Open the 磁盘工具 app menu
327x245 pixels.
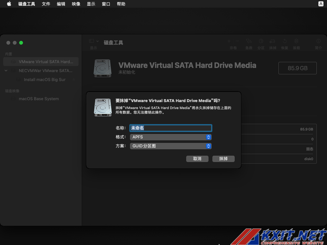tap(27, 4)
